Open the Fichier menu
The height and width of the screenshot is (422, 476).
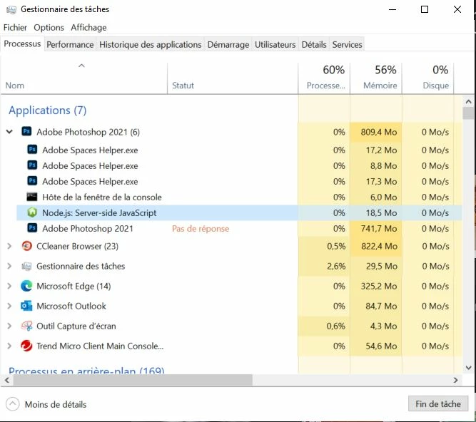[x=15, y=28]
